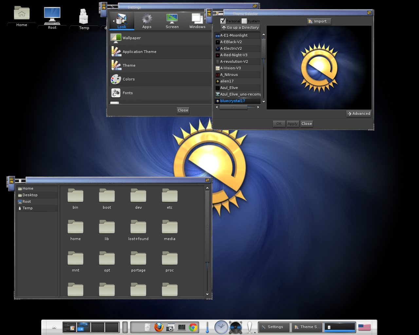Click the theme list horizontal scrollbar handle
This screenshot has height=335, width=419.
(233, 107)
